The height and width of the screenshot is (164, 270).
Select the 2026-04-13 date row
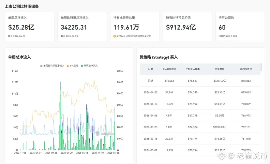150,104
